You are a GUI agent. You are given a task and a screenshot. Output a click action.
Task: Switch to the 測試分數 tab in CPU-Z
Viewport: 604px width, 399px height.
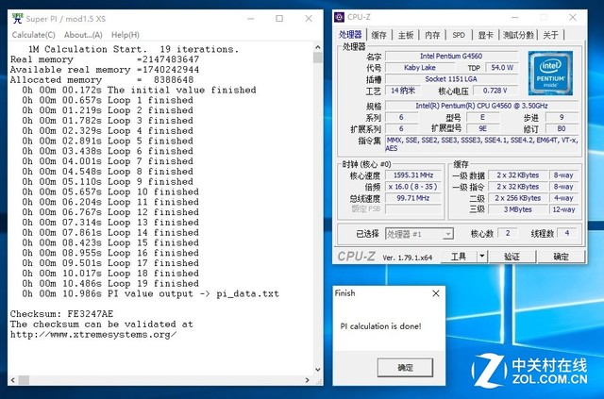click(518, 35)
